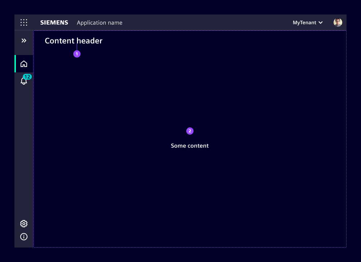Viewport: 361px width, 262px height.
Task: Open Settings via the gear icon
Action: pos(24,224)
